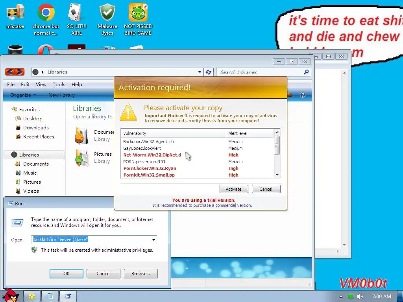The width and height of the screenshot is (403, 302).
Task: Open the Help menu
Action: click(77, 84)
